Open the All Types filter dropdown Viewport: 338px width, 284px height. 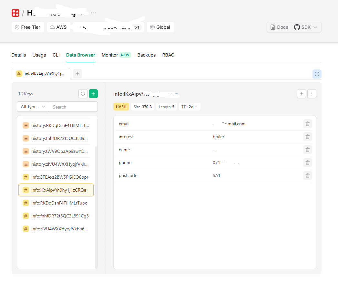[x=33, y=107]
